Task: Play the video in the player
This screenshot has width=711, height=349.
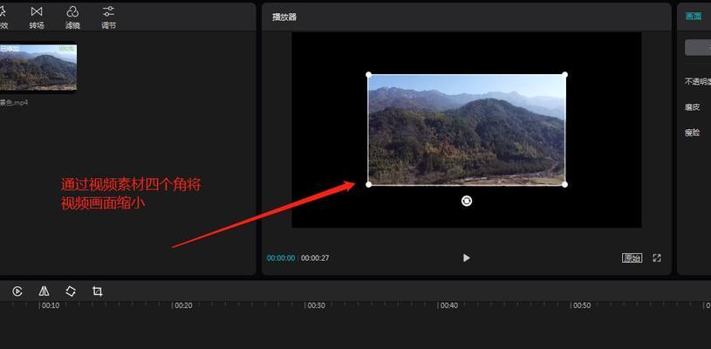Action: [x=466, y=258]
